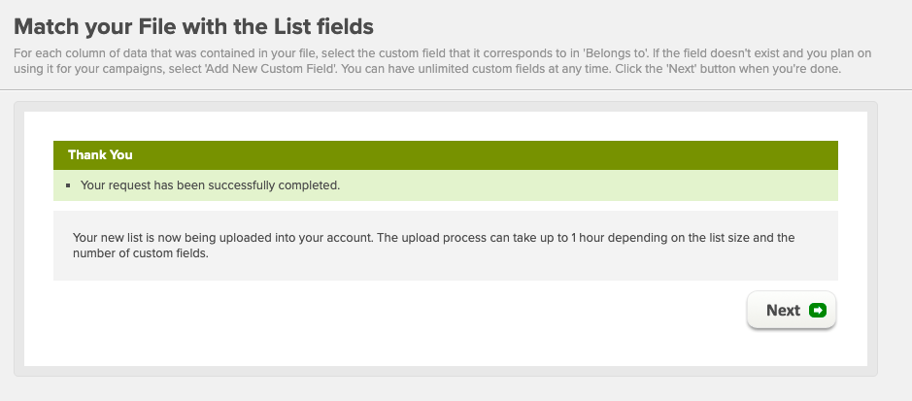Click 'number of custom fields' text line
Viewport: 912px width, 401px height.
coord(140,254)
